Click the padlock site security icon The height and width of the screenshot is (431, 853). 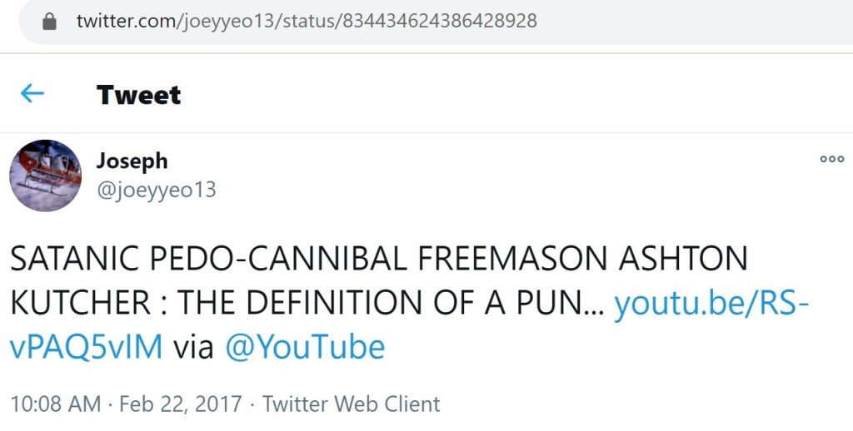pyautogui.click(x=49, y=22)
